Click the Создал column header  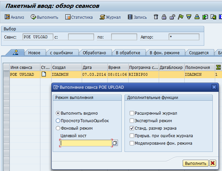click(67, 68)
